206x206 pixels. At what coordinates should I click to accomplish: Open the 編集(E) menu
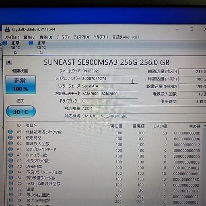(x=30, y=37)
